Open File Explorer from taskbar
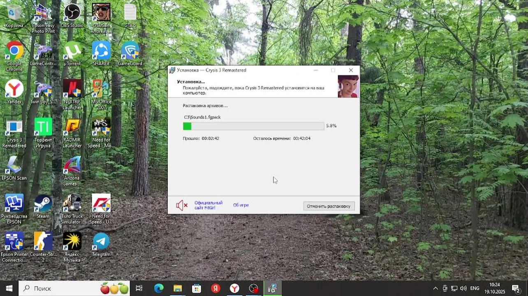This screenshot has width=528, height=296. pyautogui.click(x=178, y=289)
